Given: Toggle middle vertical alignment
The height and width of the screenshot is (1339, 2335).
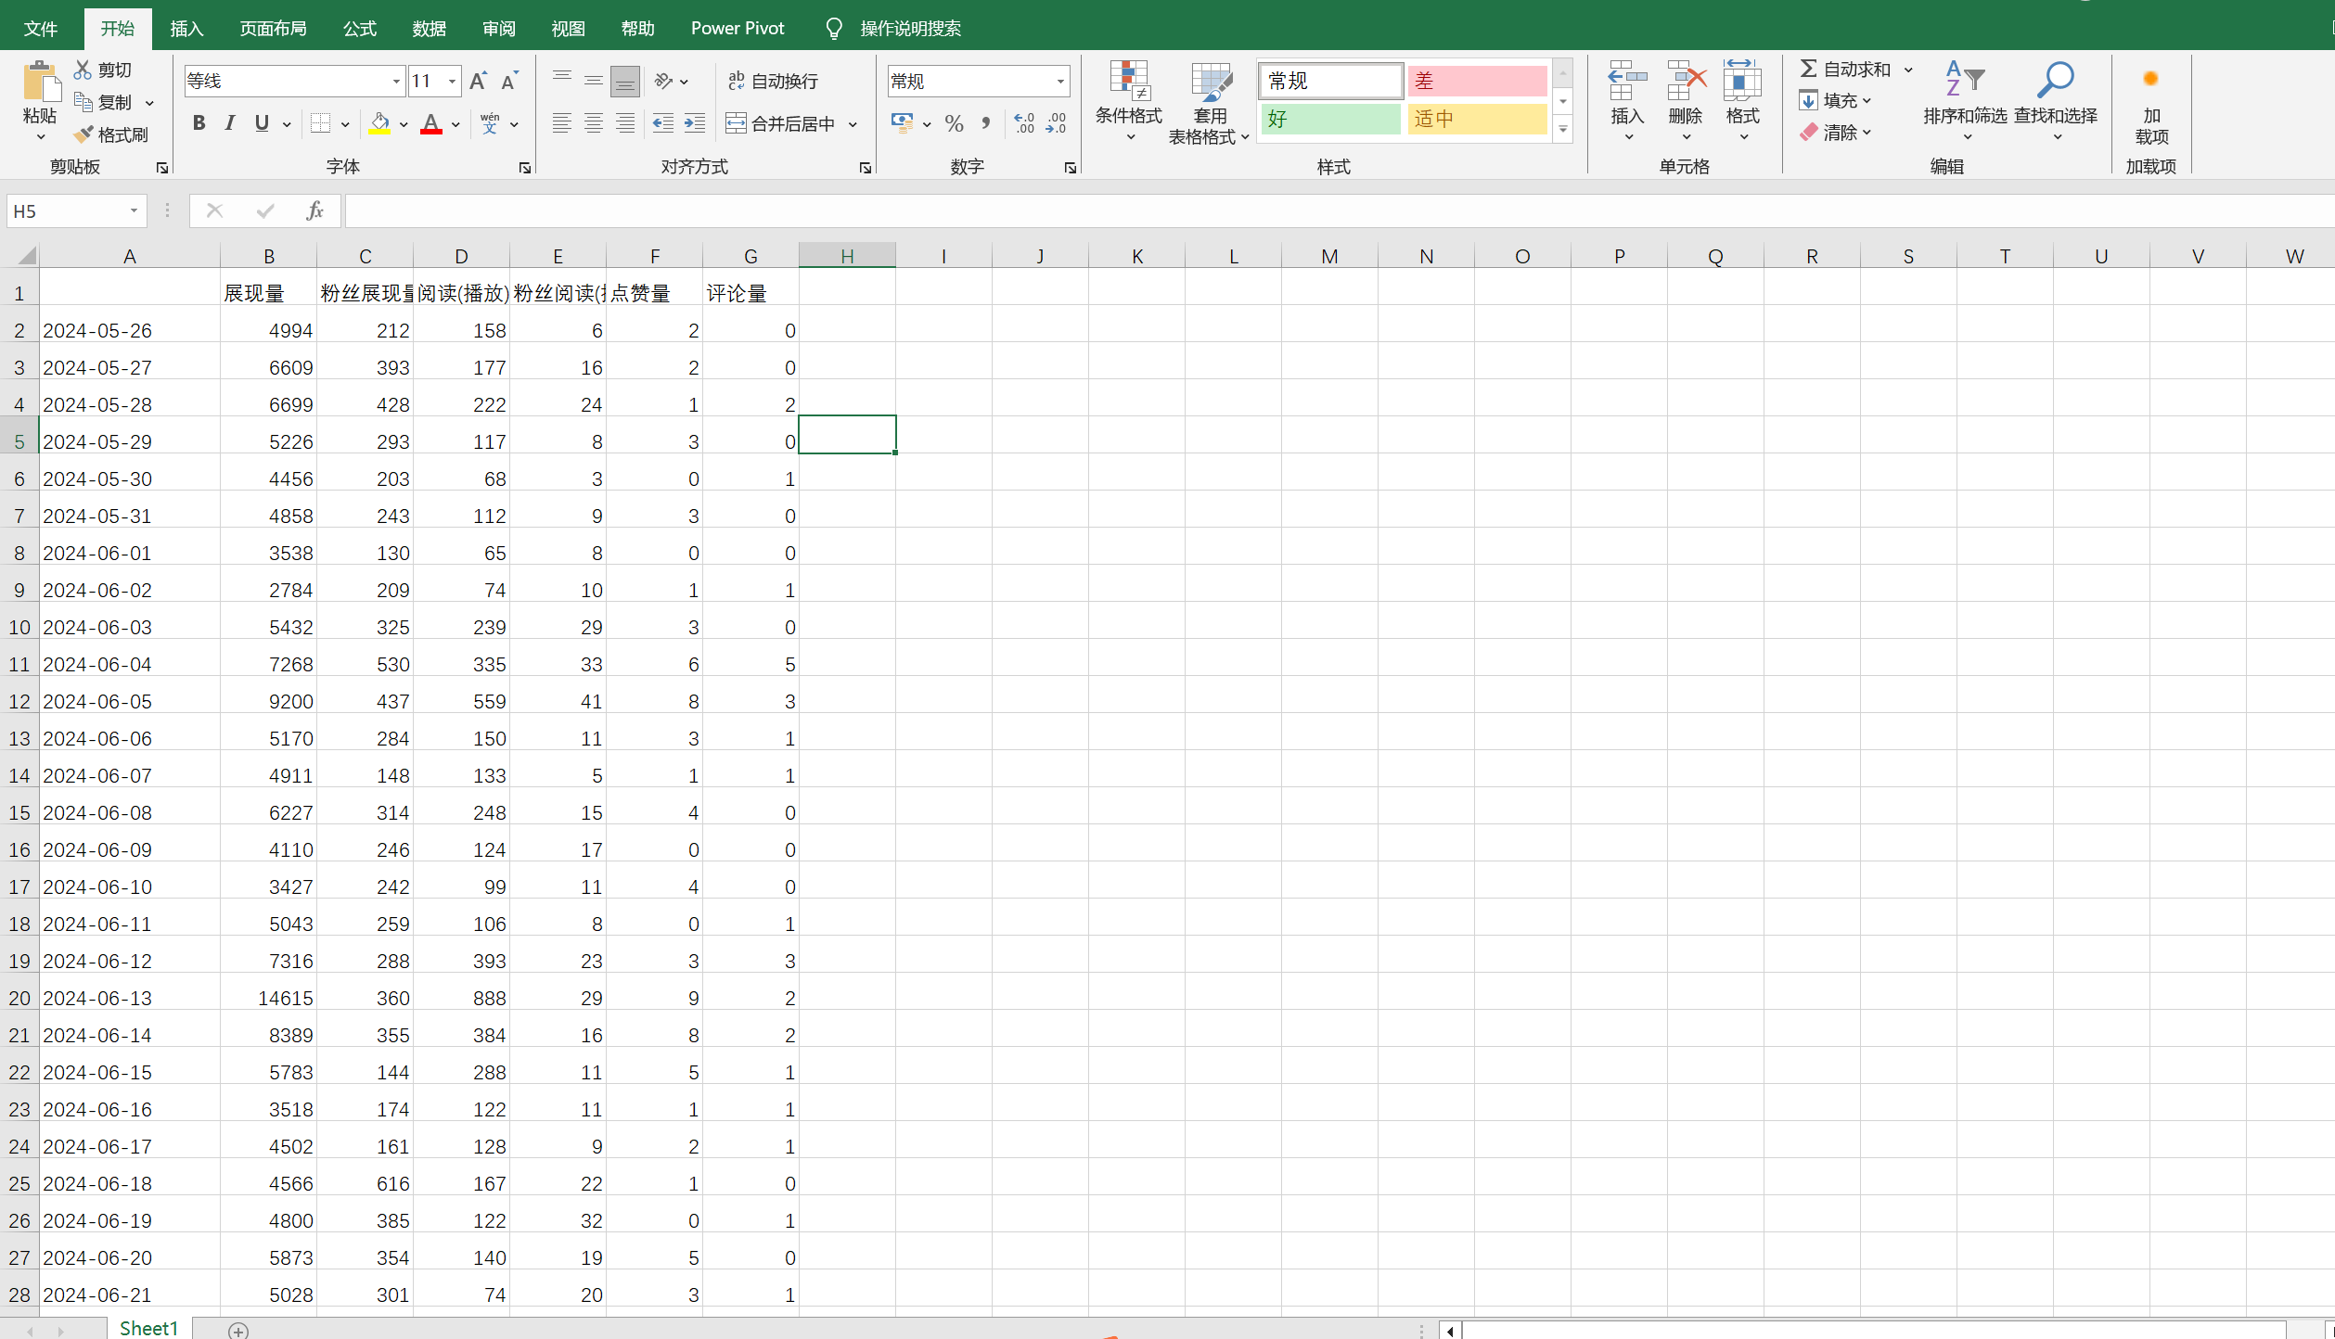Looking at the screenshot, I should (x=594, y=82).
